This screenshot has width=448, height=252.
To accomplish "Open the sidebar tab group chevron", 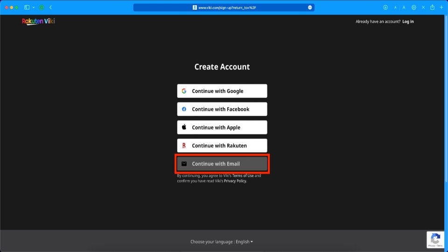I will 34,7.
